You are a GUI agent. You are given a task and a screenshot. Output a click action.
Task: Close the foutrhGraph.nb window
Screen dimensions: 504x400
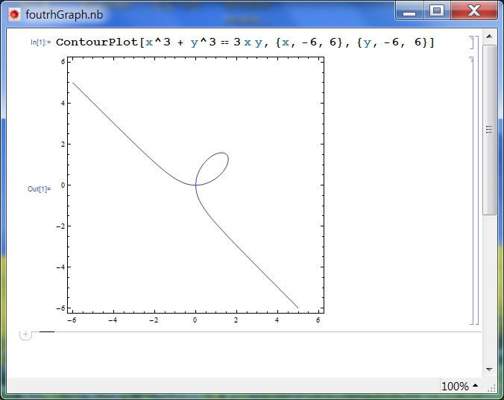click(x=473, y=11)
